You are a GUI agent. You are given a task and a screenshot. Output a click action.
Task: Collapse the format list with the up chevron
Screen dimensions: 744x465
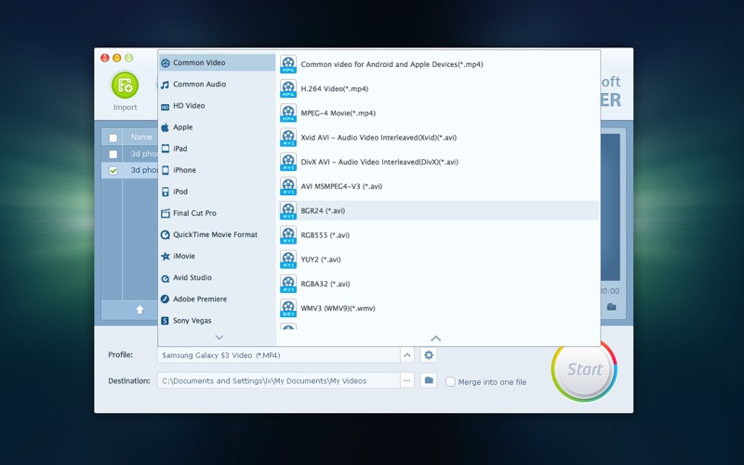tap(435, 339)
